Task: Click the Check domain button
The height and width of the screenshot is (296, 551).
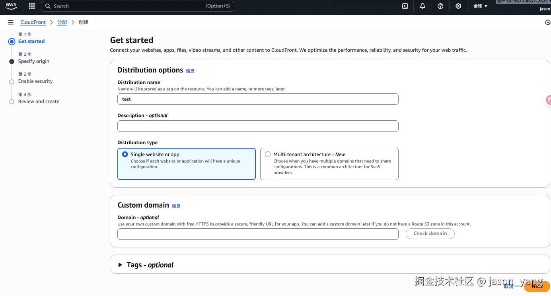Action: (x=430, y=233)
